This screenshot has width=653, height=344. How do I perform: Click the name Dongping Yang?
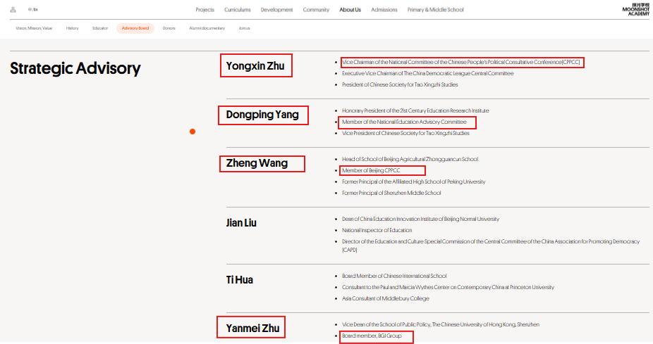[x=262, y=115]
